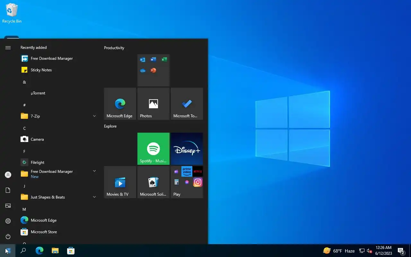
Task: Open the Microsoft To Do tile
Action: pos(187,104)
